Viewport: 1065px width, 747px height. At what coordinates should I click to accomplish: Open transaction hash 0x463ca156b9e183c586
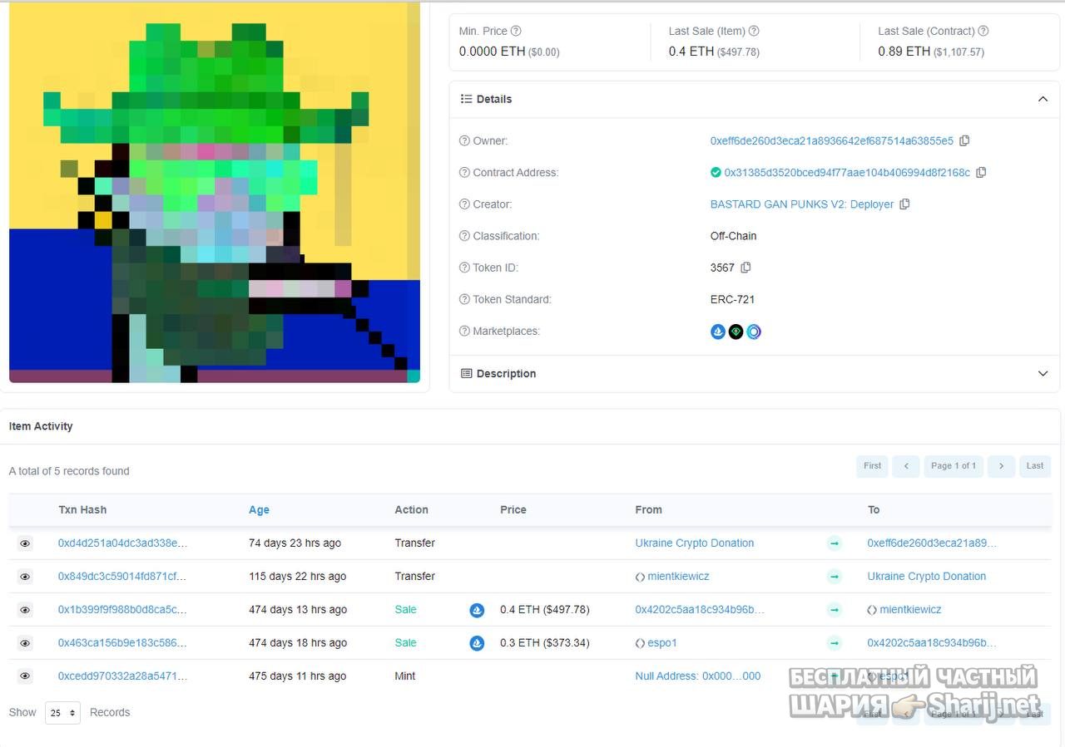click(122, 643)
